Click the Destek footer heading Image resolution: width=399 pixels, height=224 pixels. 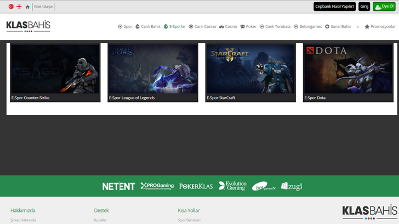pyautogui.click(x=101, y=210)
